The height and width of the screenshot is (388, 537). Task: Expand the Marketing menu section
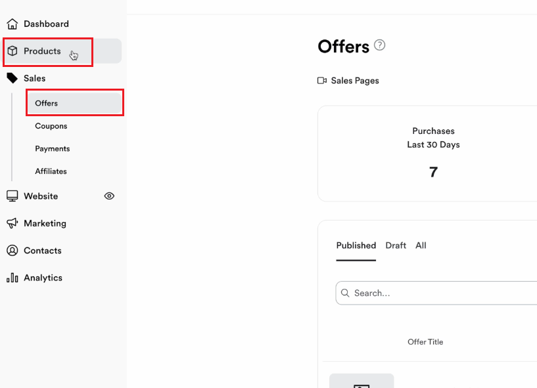[x=45, y=223]
